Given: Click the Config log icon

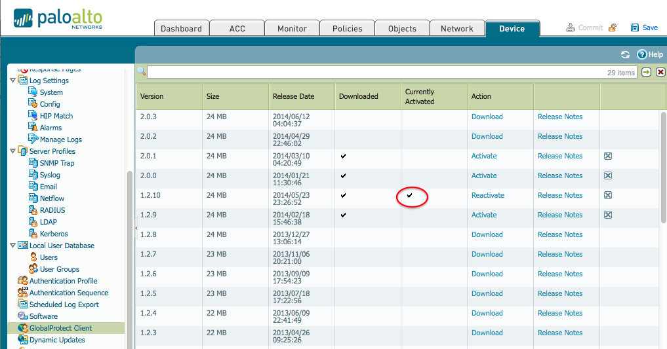Looking at the screenshot, I should click(x=33, y=103).
